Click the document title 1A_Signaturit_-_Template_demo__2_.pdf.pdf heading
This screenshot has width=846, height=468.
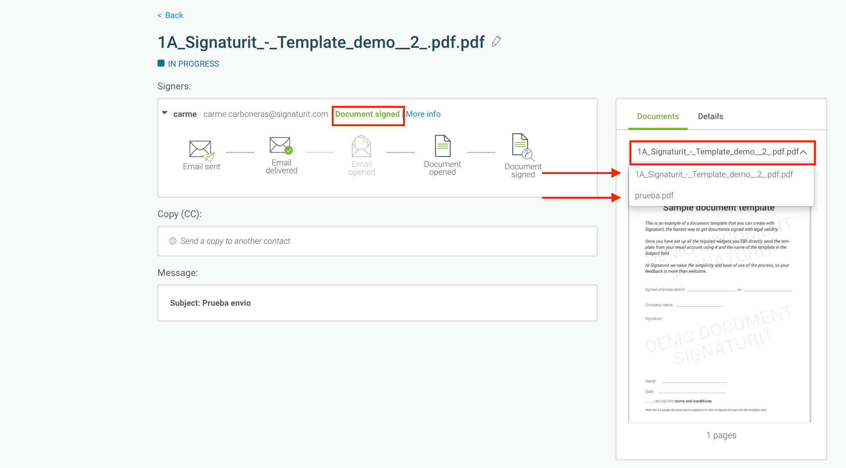click(321, 42)
